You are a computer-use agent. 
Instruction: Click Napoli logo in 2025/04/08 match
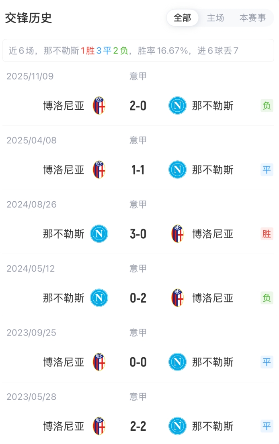pos(177,170)
